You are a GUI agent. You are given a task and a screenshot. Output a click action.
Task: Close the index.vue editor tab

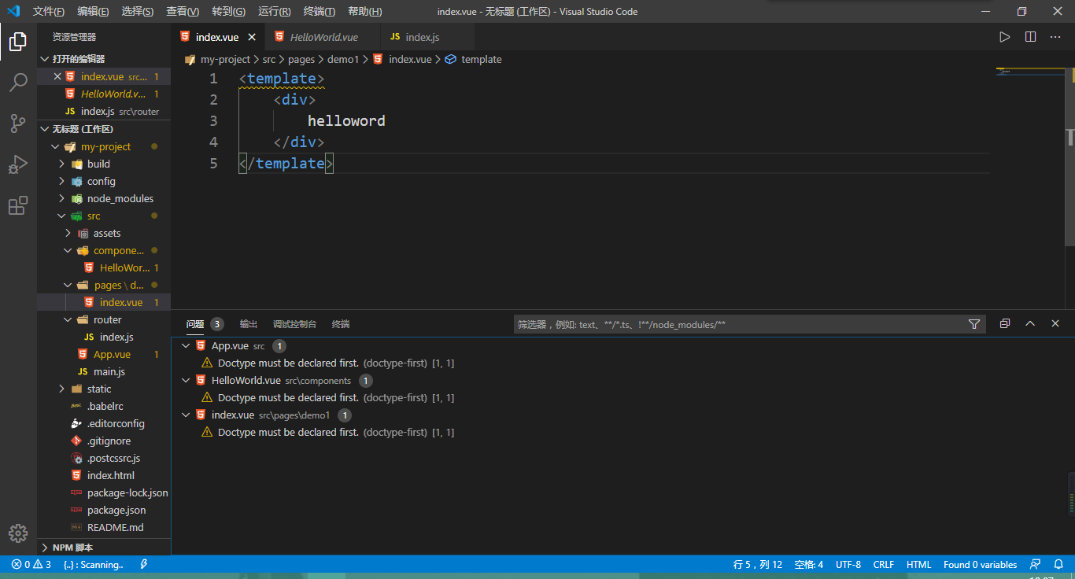click(x=252, y=37)
